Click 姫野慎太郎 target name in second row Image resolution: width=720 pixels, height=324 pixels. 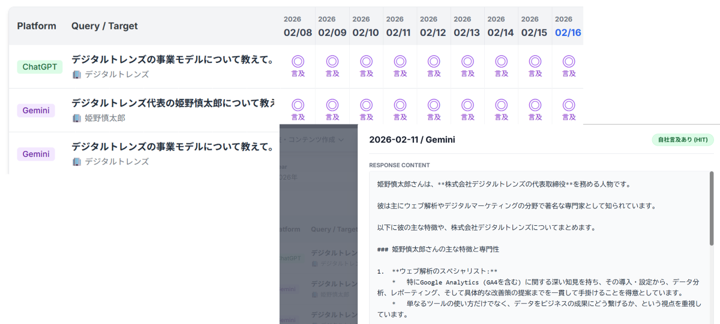pyautogui.click(x=105, y=119)
